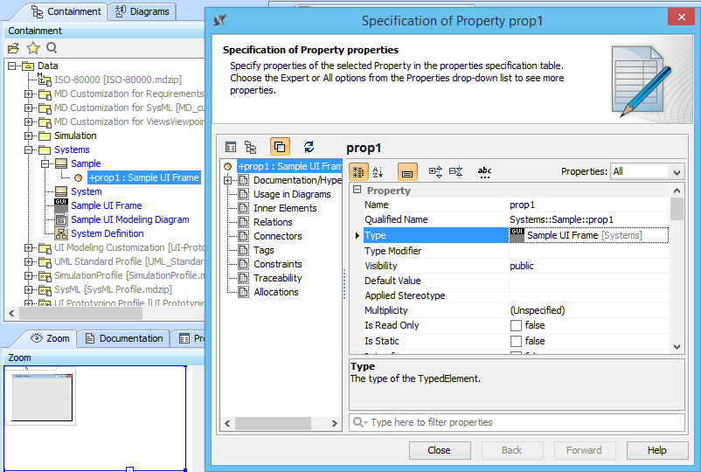The image size is (701, 472).
Task: Click the Sample UI Modeling Diagram icon
Action: coord(61,219)
